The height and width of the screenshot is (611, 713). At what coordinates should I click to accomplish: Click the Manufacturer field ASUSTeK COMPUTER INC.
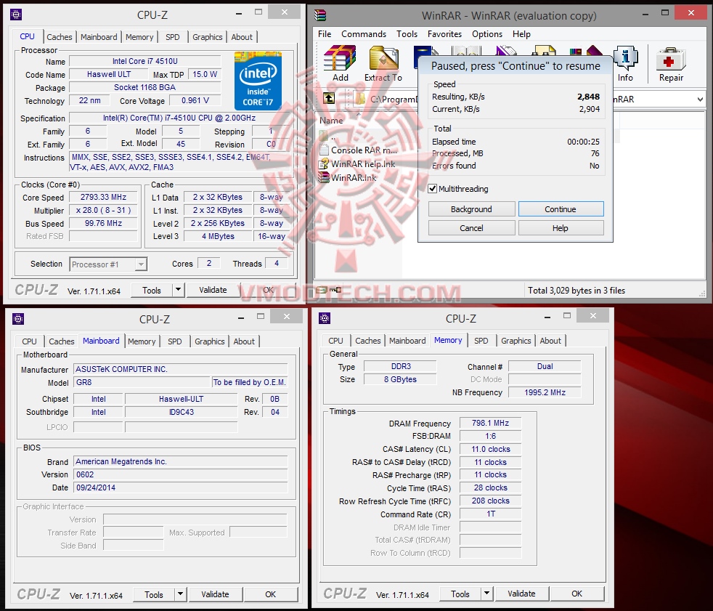tap(181, 369)
